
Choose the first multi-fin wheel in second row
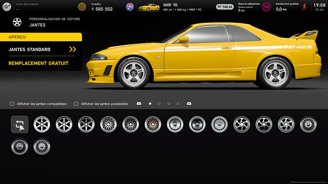(x=20, y=146)
